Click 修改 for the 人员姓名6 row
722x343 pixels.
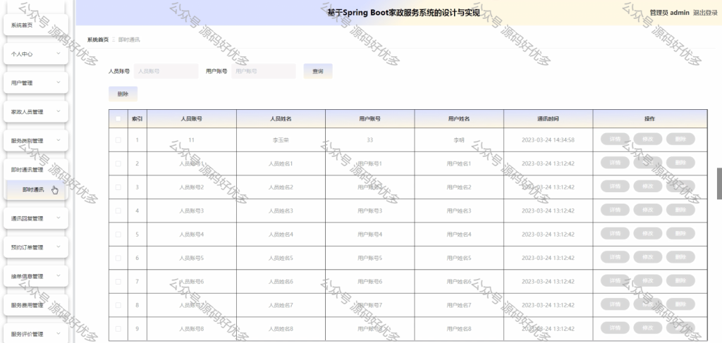(648, 281)
